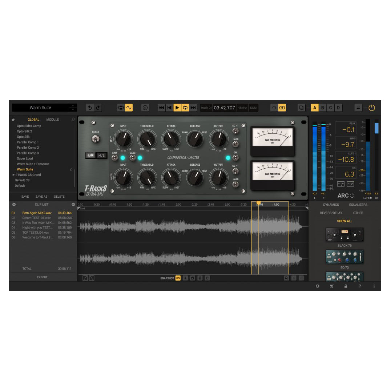391x391 pixels.
Task: Remove a clip with the minus icon
Action: pos(73,205)
